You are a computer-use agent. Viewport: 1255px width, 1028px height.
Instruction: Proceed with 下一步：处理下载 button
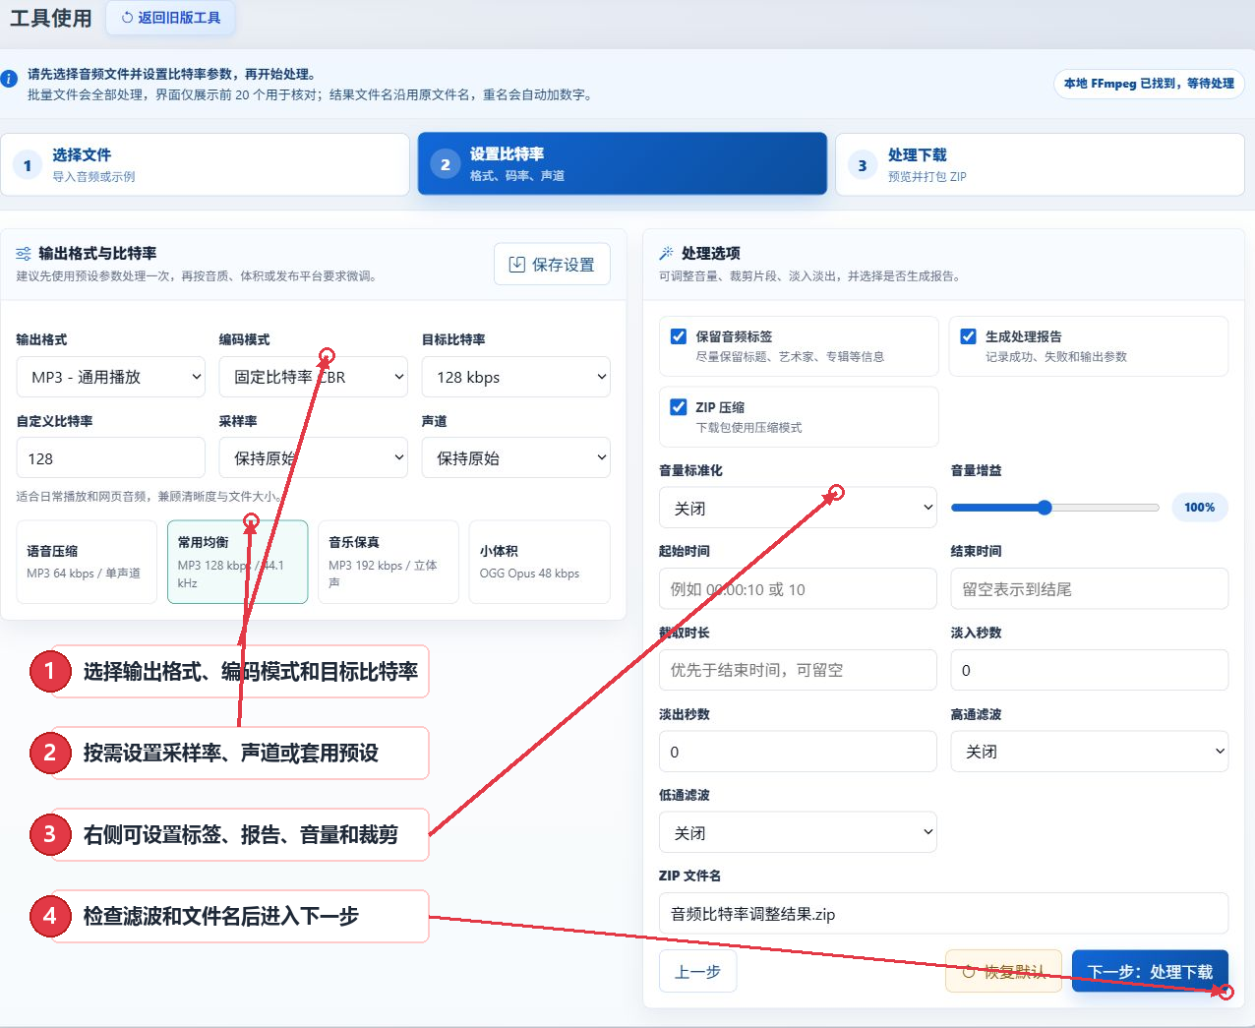[x=1150, y=971]
